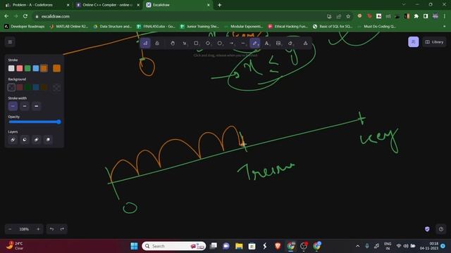Select the Selection arrow tool
Viewport: 451px width, 253px height.
tap(185, 44)
